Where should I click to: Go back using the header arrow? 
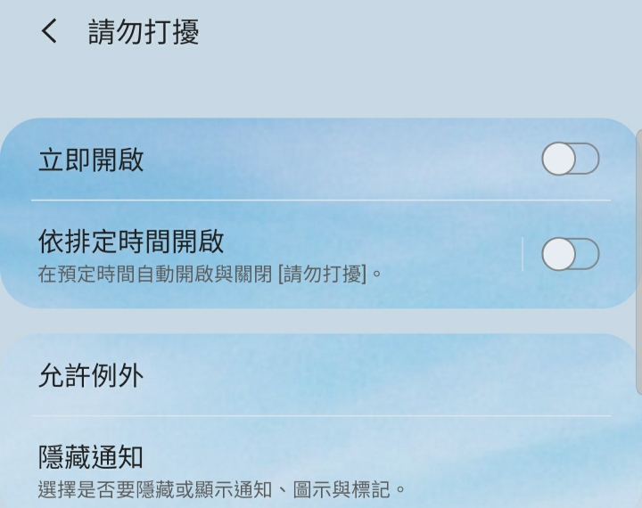49,31
